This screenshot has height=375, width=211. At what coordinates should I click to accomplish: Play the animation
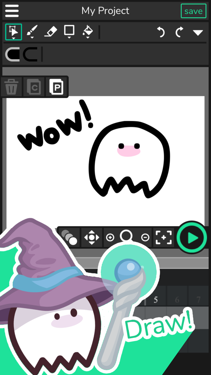point(192,238)
